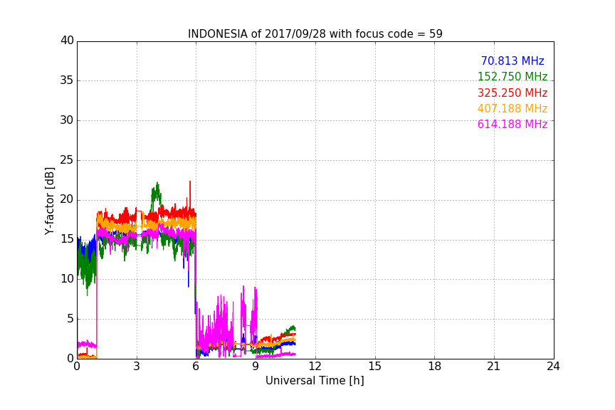
Task: Select the 70.813 MHz legend label
Action: click(x=512, y=61)
